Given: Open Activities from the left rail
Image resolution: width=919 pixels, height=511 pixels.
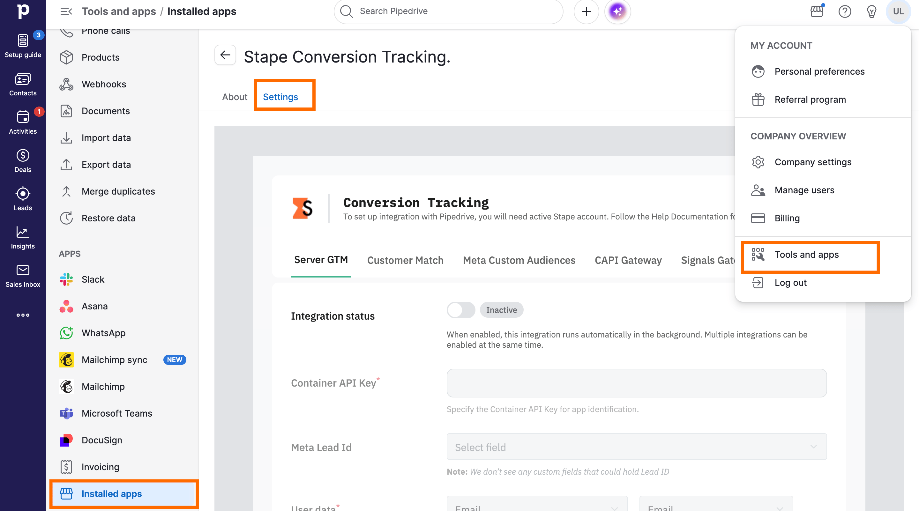Looking at the screenshot, I should pos(23,122).
